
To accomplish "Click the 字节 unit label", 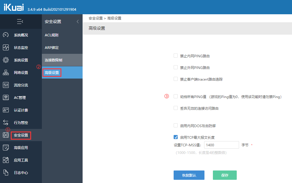I will coord(245,145).
